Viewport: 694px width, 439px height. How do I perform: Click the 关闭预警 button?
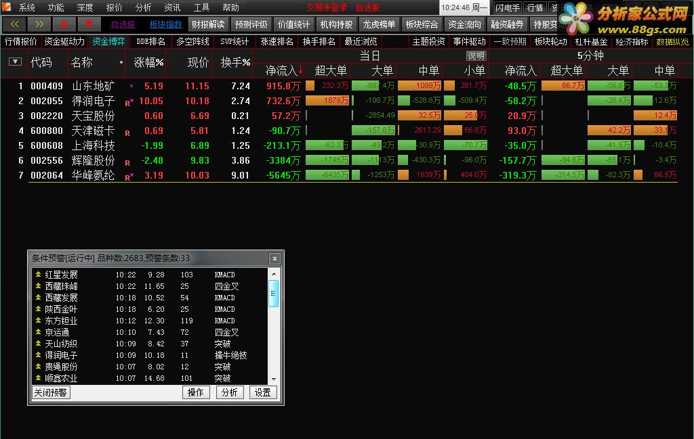click(51, 392)
